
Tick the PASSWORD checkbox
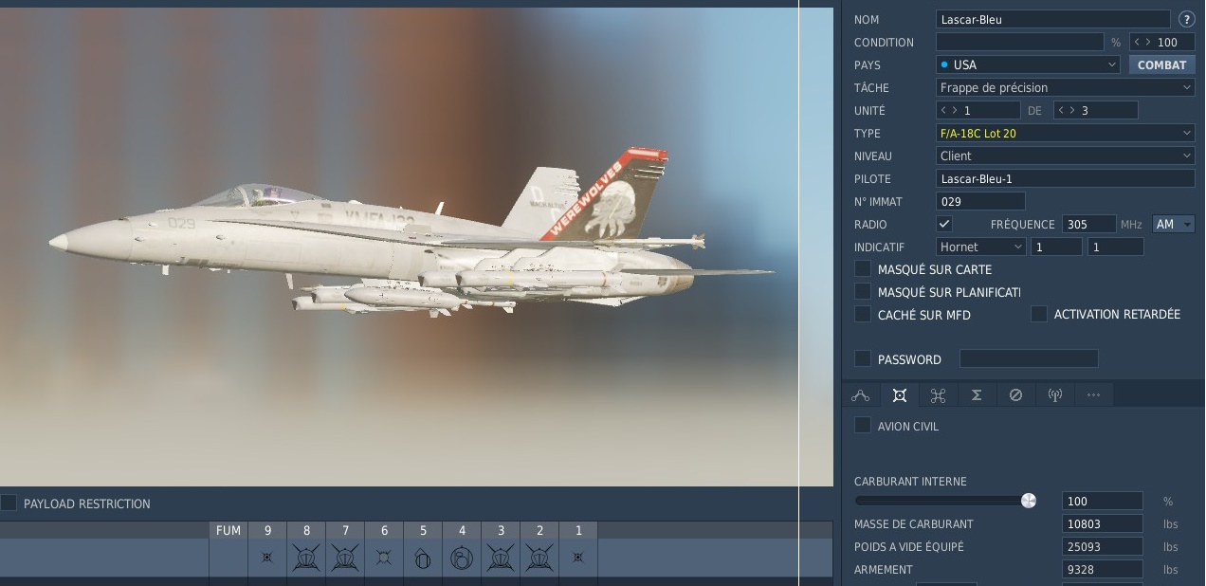[863, 358]
